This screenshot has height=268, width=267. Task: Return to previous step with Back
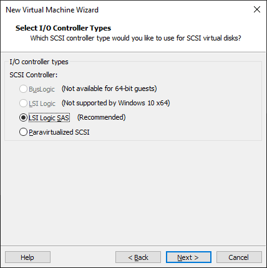pos(138,257)
